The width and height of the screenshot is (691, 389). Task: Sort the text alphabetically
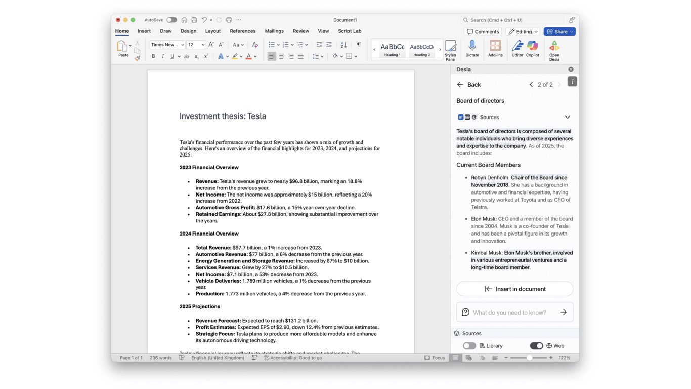pyautogui.click(x=344, y=45)
